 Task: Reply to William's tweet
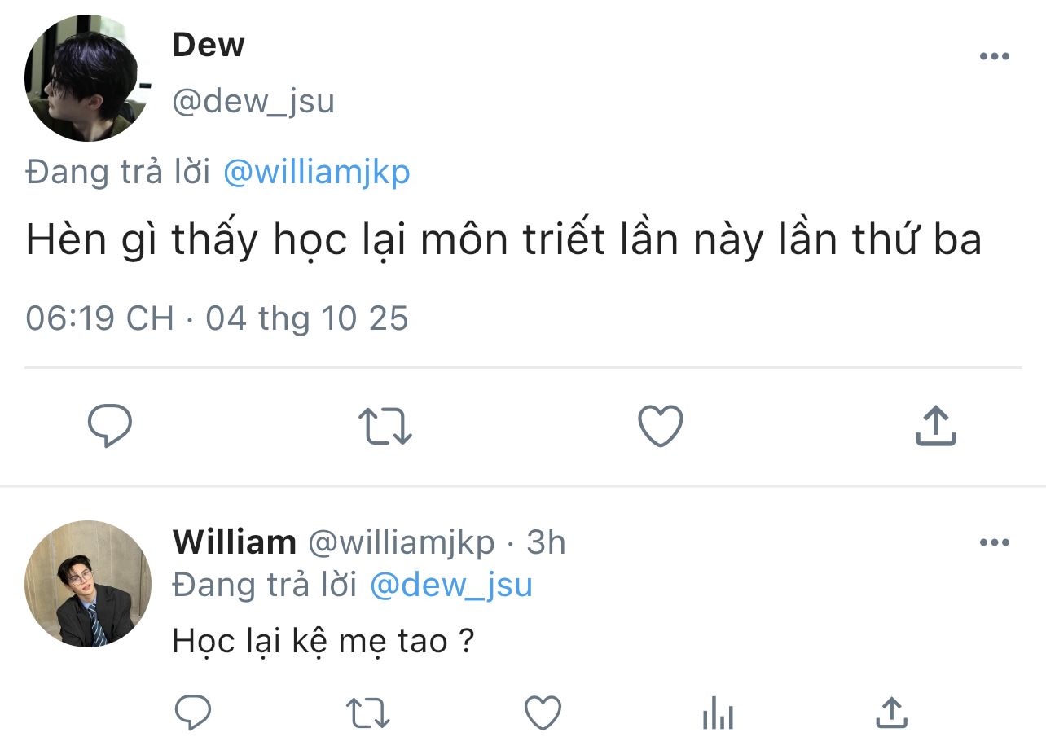point(194,713)
